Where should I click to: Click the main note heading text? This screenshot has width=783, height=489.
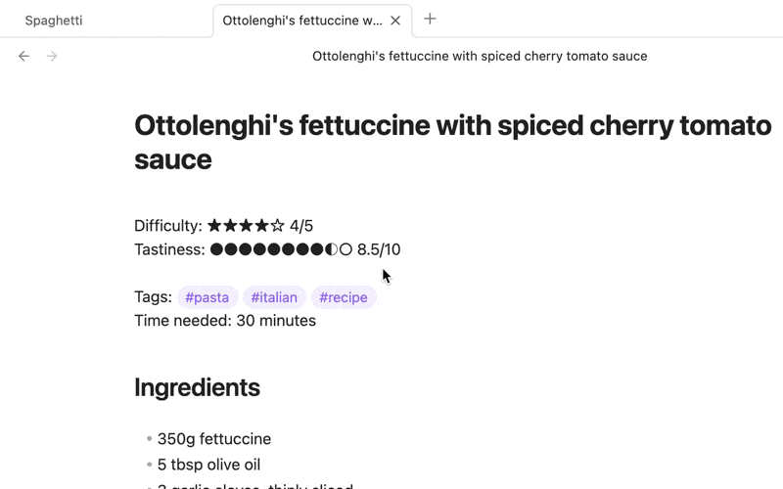pos(453,142)
